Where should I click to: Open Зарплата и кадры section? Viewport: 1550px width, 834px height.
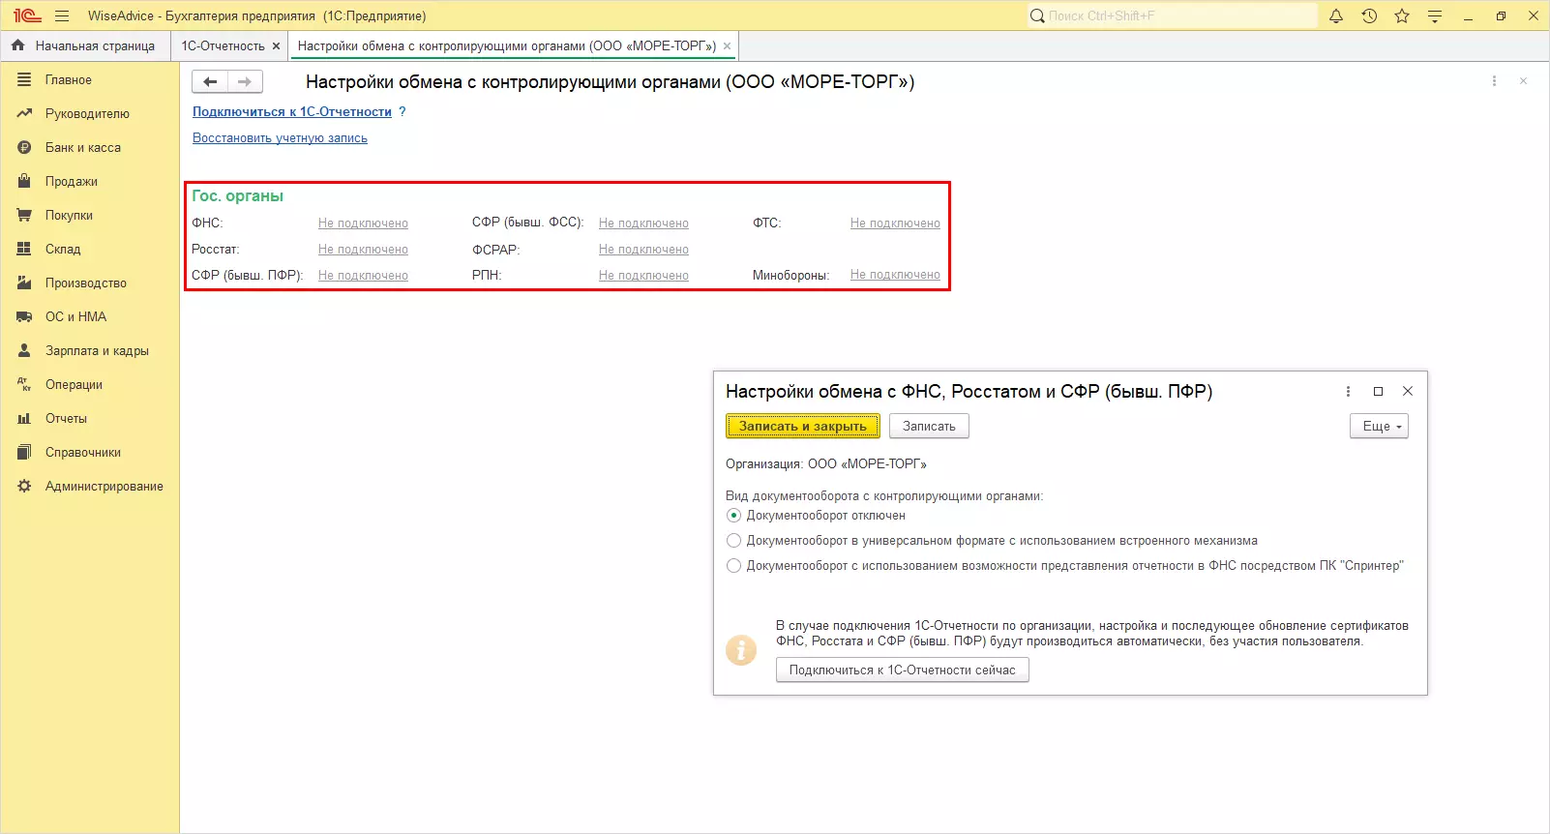pyautogui.click(x=97, y=351)
